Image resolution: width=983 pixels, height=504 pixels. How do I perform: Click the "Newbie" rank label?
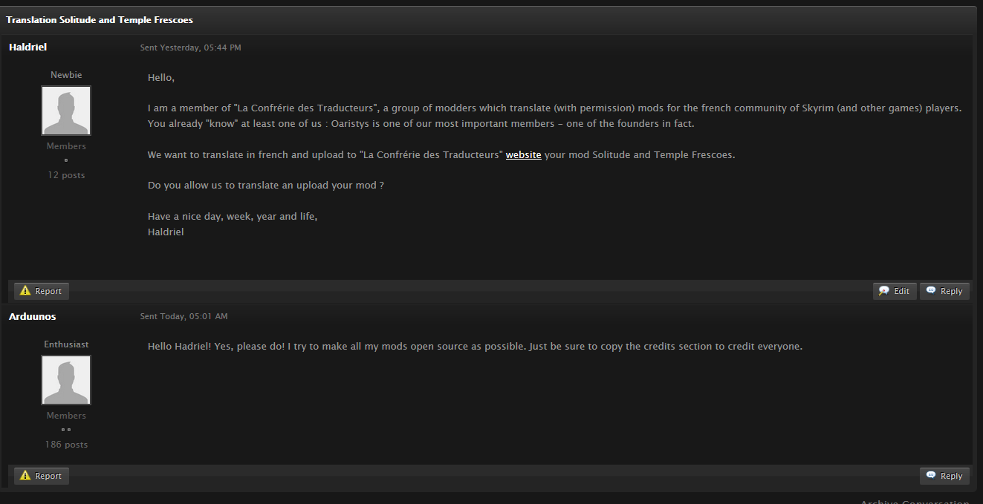[66, 75]
